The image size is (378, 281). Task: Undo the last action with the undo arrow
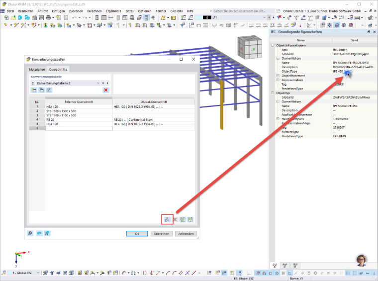[x=74, y=17]
